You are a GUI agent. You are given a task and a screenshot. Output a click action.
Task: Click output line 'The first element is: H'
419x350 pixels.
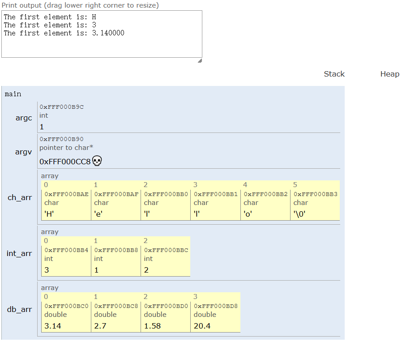coord(50,17)
